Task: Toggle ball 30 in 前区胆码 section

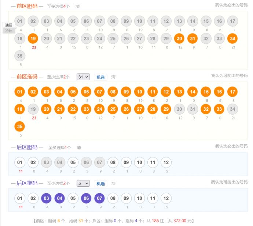Action: coord(179,38)
